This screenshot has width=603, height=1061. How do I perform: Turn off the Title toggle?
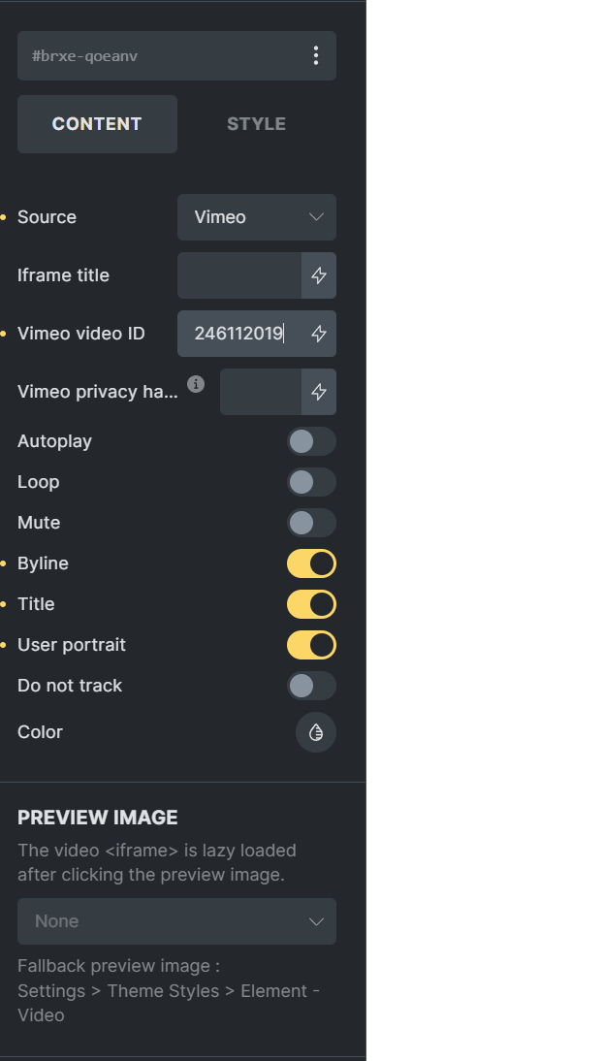[x=311, y=604]
